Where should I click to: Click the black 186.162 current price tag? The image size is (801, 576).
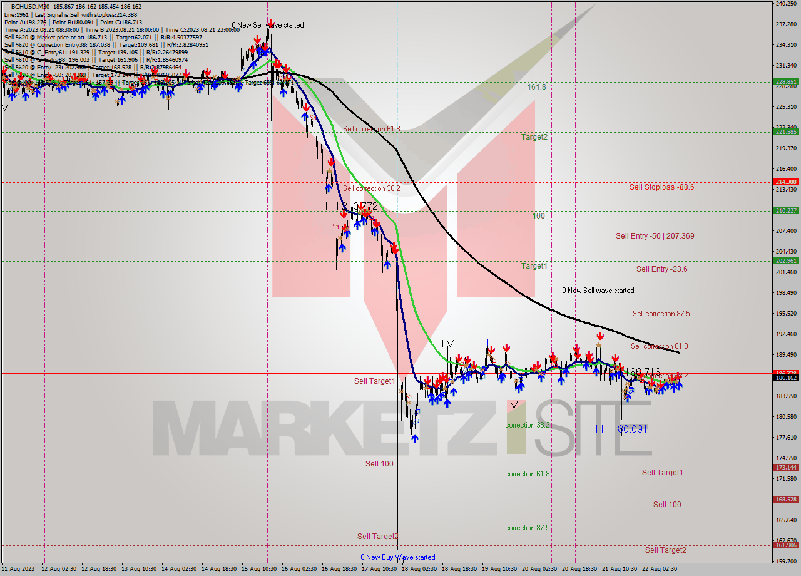[786, 378]
